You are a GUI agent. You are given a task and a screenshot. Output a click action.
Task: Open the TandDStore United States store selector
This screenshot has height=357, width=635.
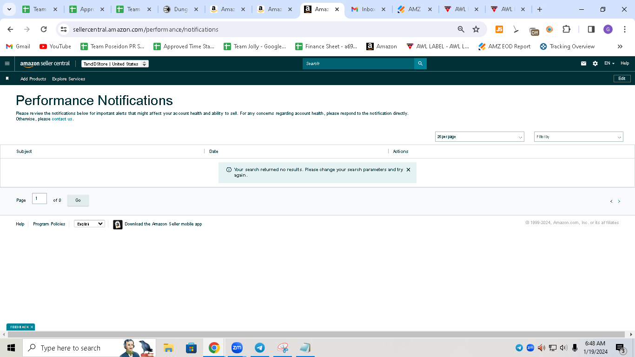pyautogui.click(x=115, y=64)
